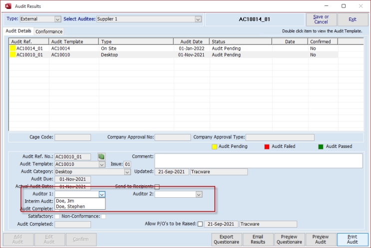Expand the Select Auditee dropdown
The width and height of the screenshot is (371, 248).
198,19
